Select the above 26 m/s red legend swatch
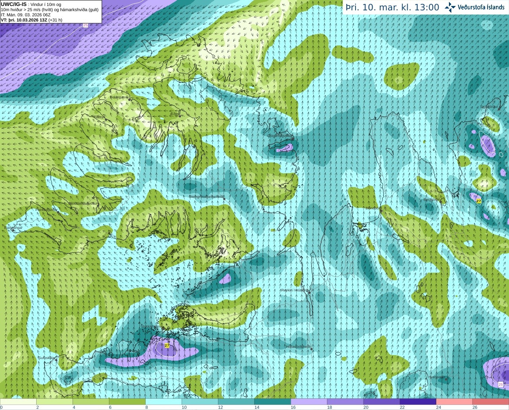Screen dimensions: 509x410 (490, 402)
